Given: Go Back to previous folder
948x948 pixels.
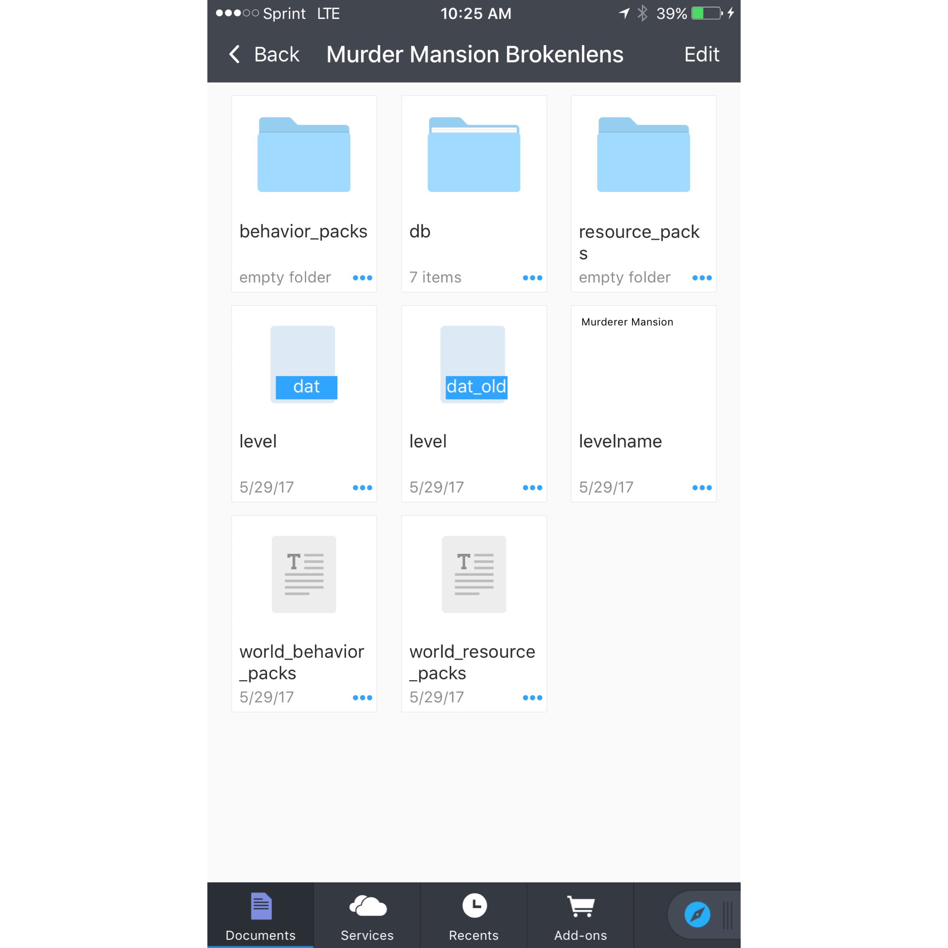Looking at the screenshot, I should (x=264, y=55).
